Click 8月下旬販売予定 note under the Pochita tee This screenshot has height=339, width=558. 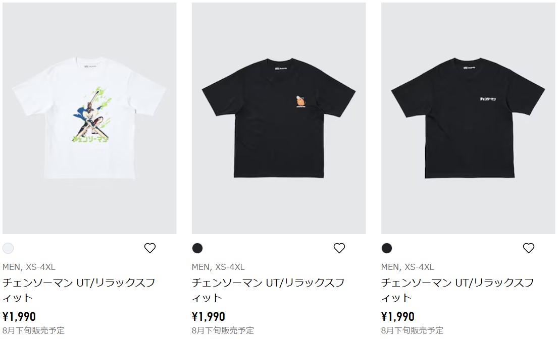[223, 330]
